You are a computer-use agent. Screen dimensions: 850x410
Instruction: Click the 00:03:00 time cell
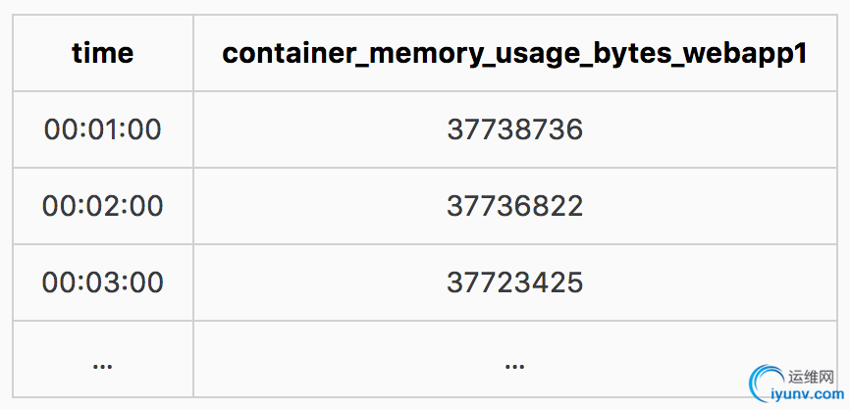click(x=102, y=282)
